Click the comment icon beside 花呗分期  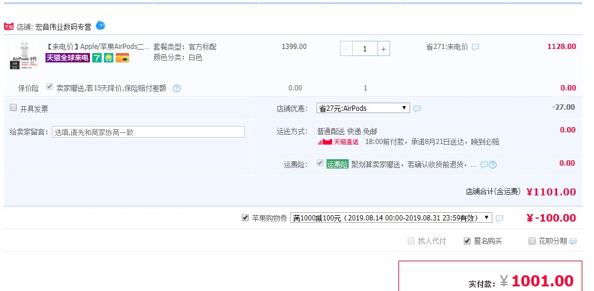pyautogui.click(x=573, y=241)
